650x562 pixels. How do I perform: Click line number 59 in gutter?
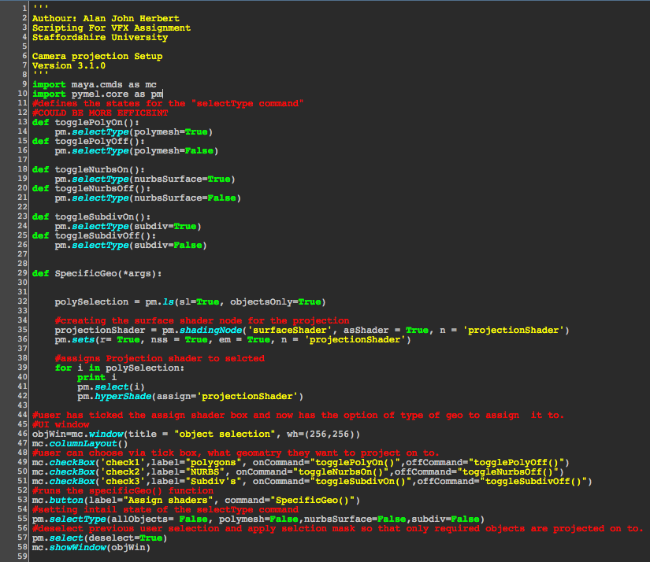pyautogui.click(x=22, y=556)
